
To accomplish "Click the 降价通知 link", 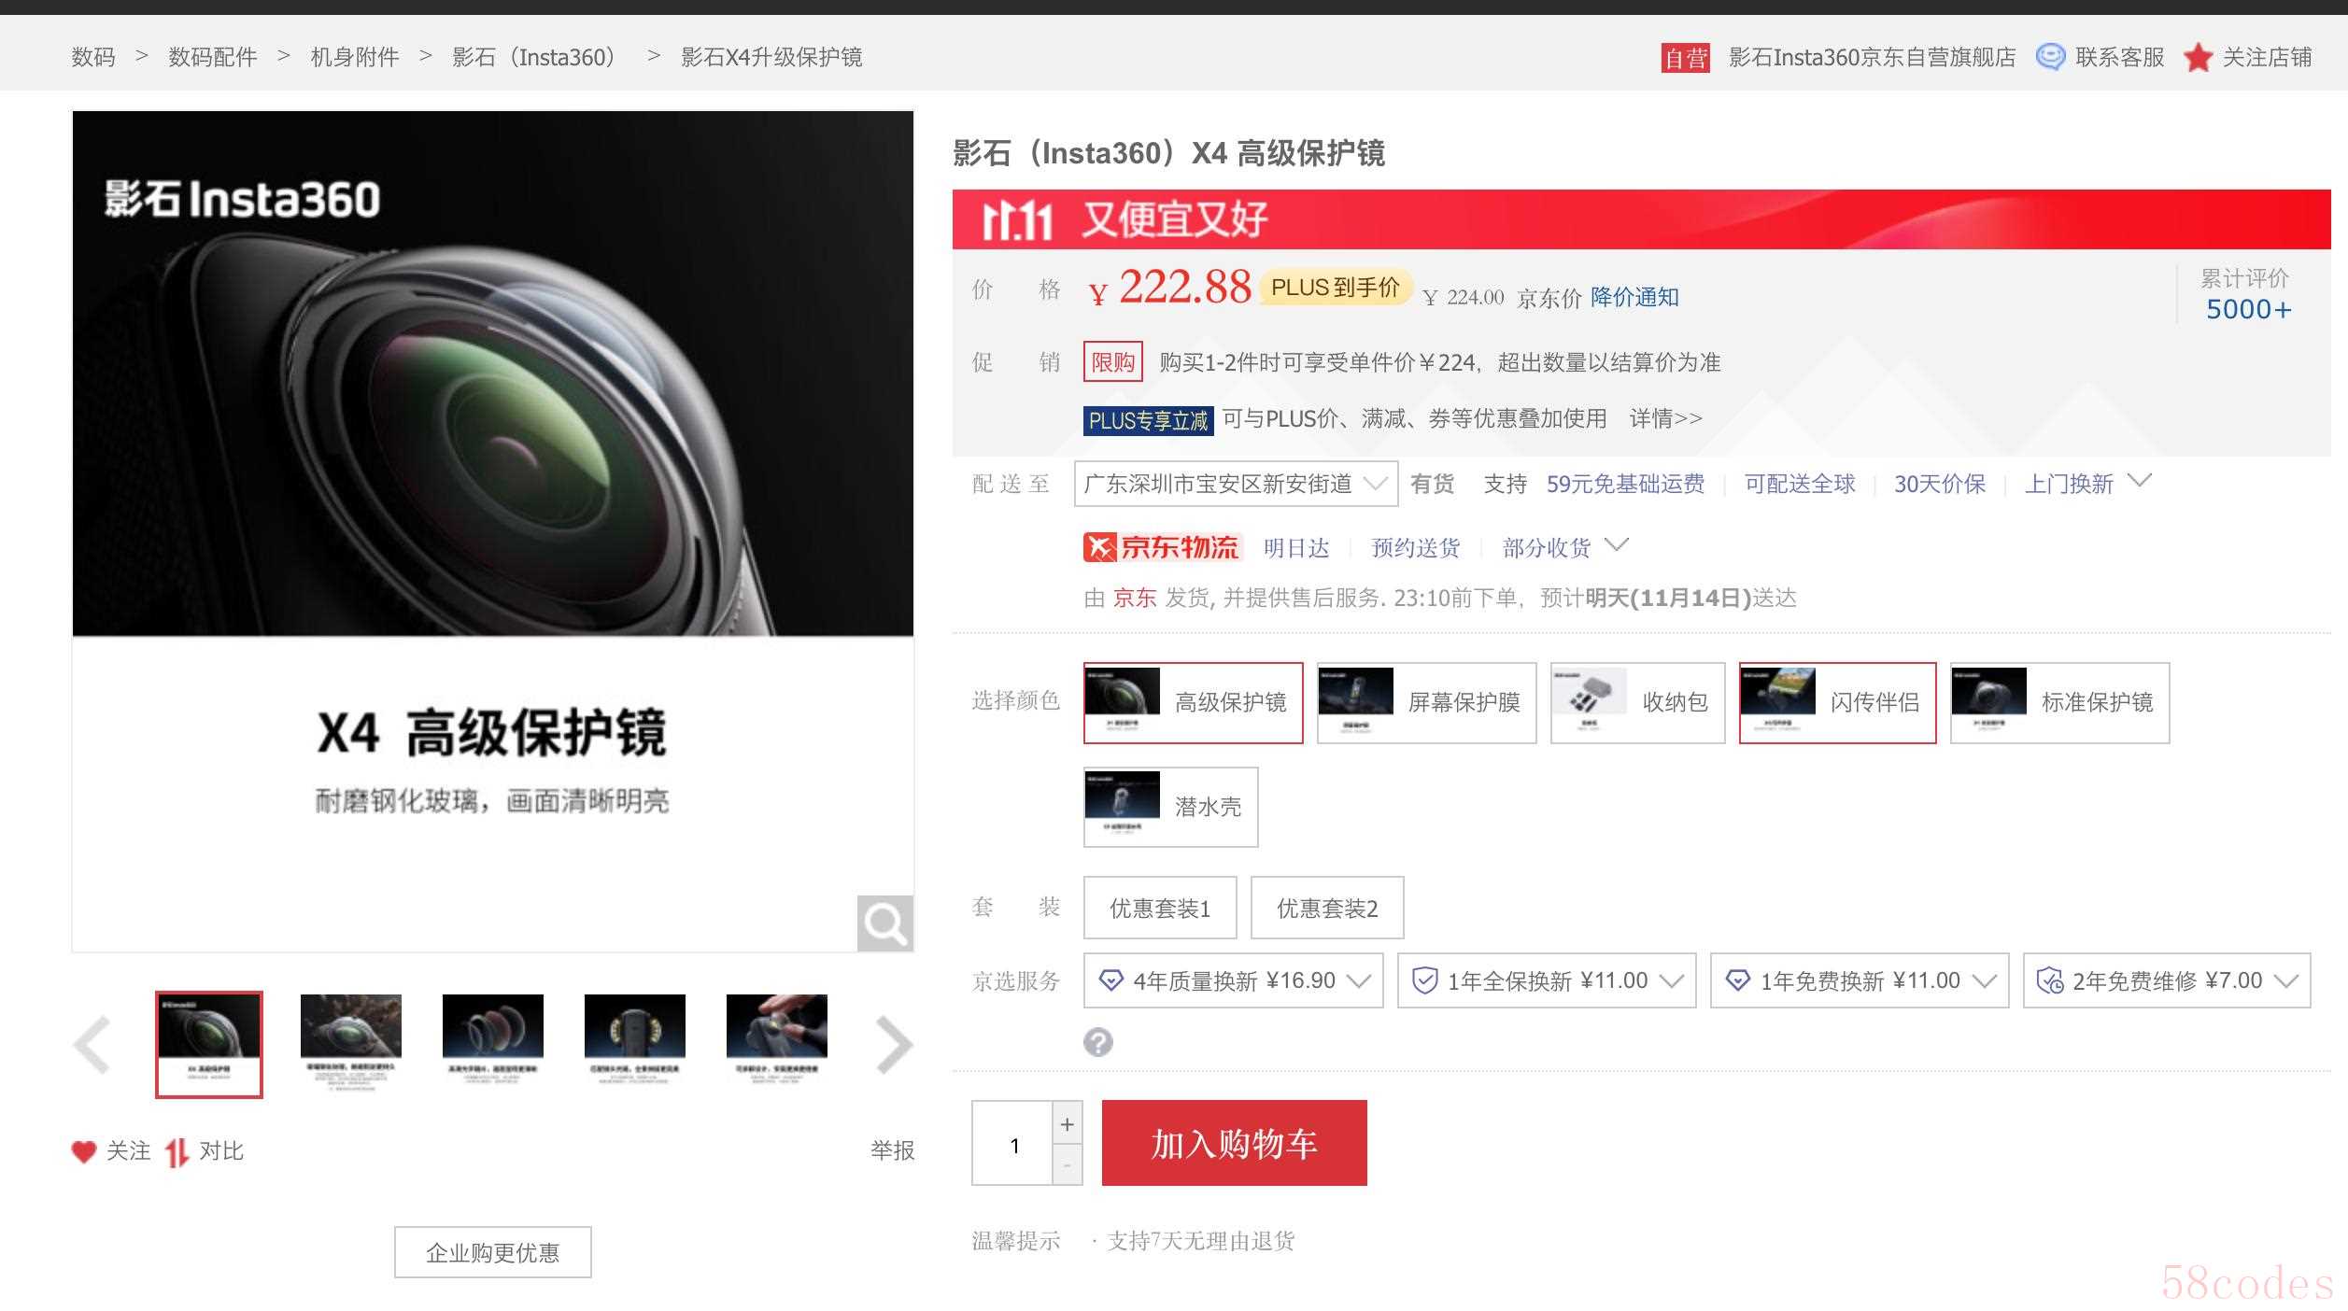I will click(x=1634, y=297).
